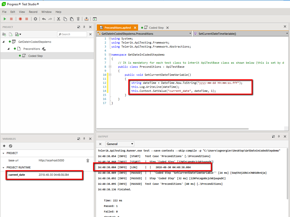This screenshot has width=290, height=217.
Task: Click the add new folder icon
Action: (4, 34)
